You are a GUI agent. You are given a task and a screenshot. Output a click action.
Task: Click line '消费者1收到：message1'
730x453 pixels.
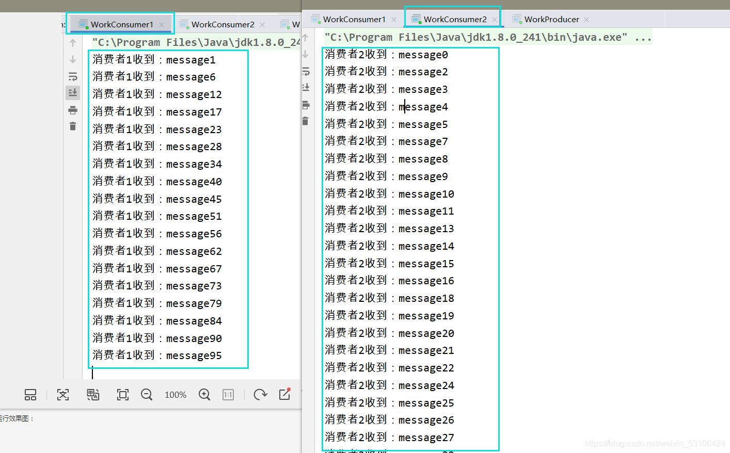coord(154,60)
